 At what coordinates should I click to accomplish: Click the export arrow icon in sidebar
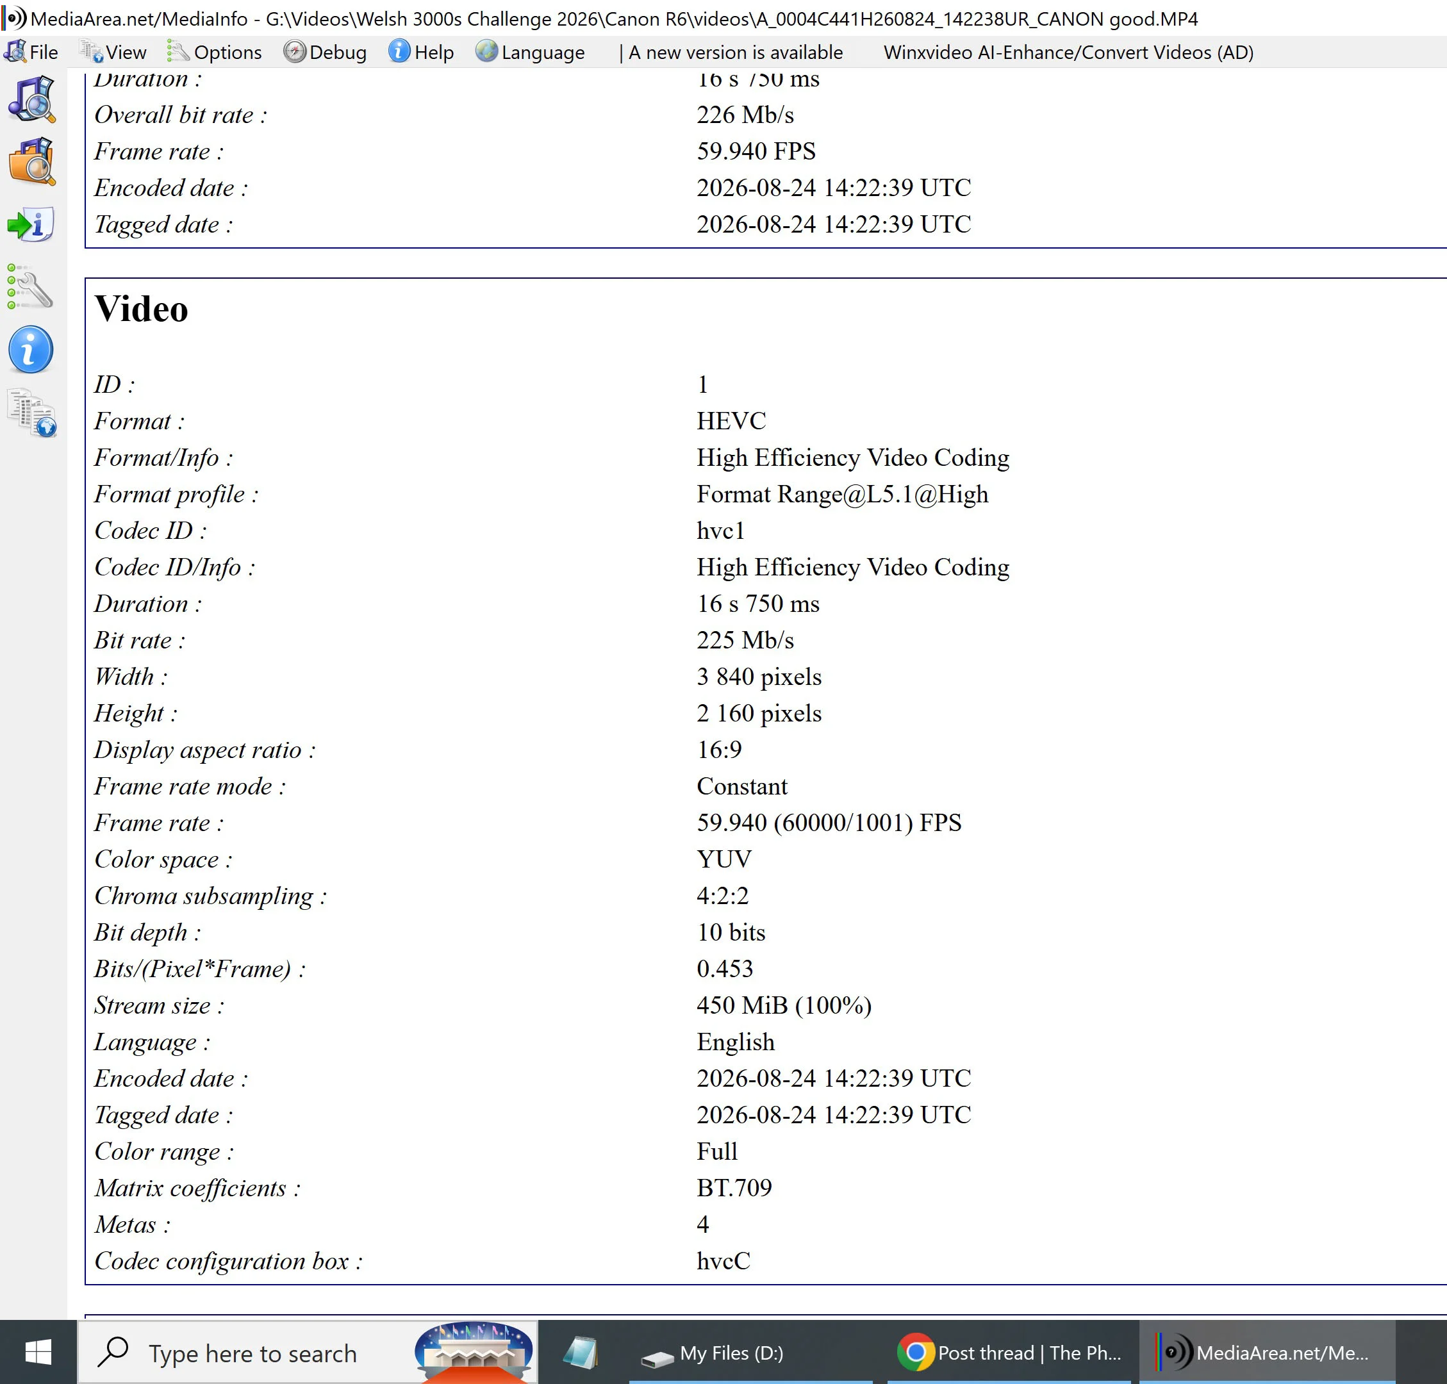tap(31, 224)
